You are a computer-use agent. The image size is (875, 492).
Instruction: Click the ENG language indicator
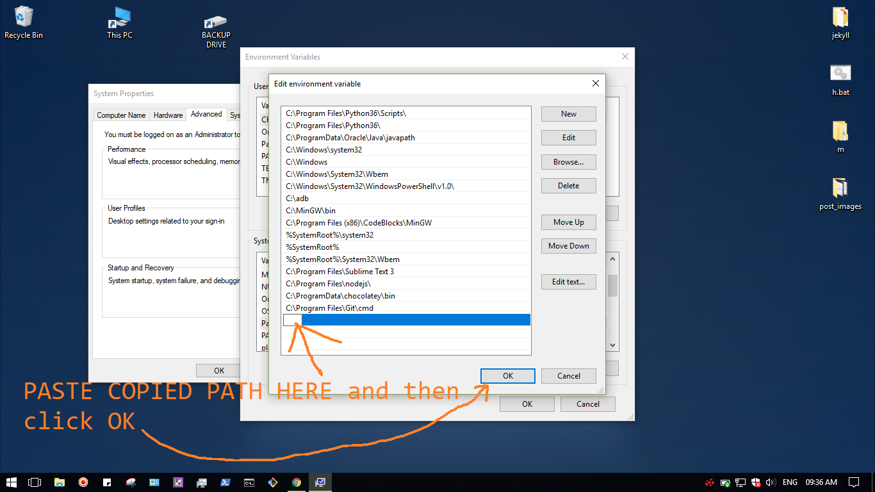pyautogui.click(x=790, y=482)
